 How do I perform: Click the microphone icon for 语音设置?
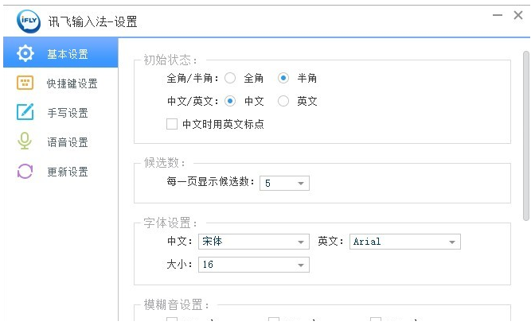click(x=25, y=141)
